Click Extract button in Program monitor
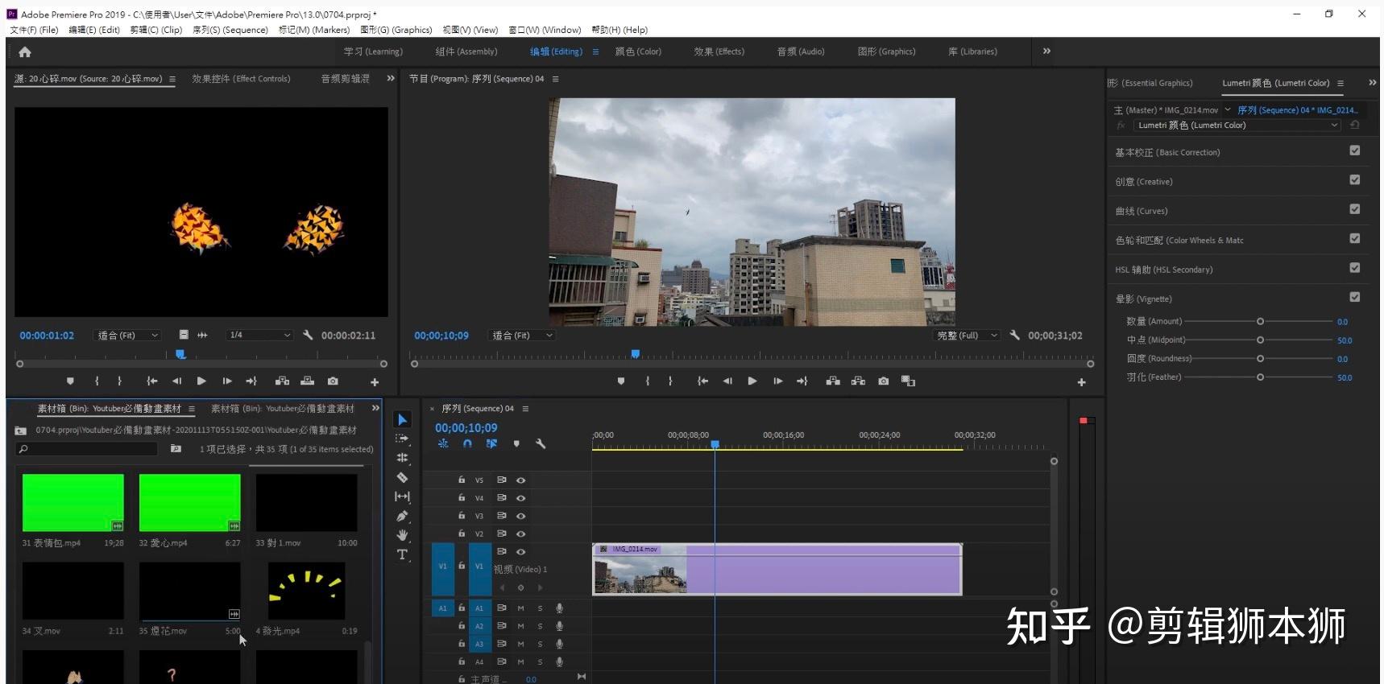This screenshot has width=1384, height=684. (859, 381)
